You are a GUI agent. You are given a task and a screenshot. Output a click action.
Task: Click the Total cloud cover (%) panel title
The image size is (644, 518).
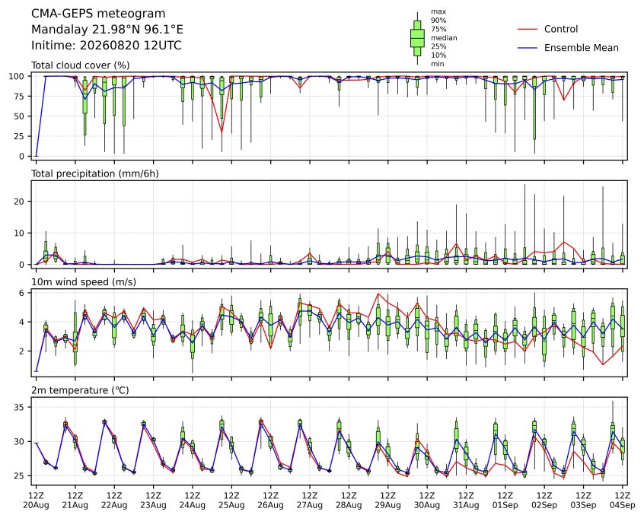pyautogui.click(x=81, y=65)
